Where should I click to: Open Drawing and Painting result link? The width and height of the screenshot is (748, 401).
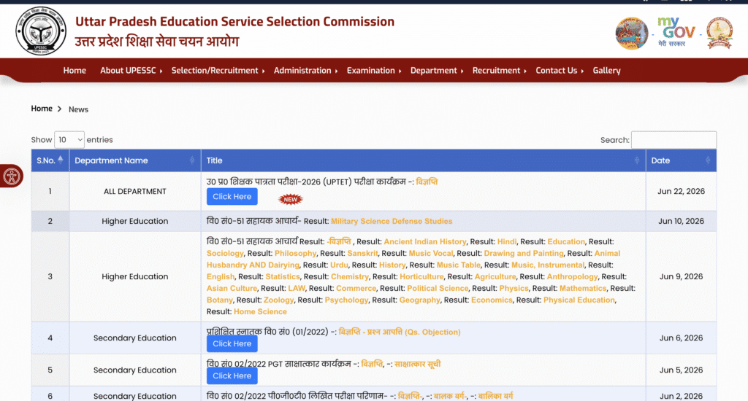click(x=524, y=254)
